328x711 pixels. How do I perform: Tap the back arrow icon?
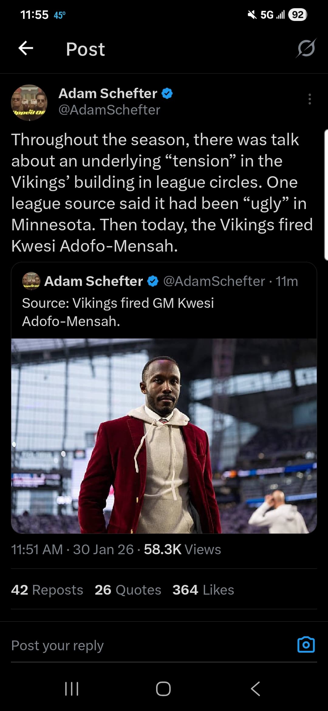pyautogui.click(x=26, y=48)
